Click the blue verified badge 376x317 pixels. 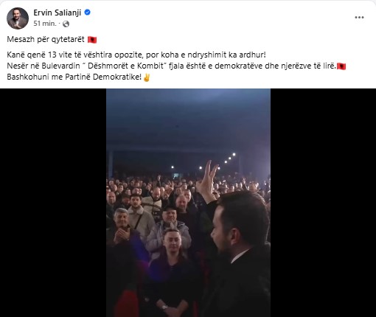click(x=87, y=13)
